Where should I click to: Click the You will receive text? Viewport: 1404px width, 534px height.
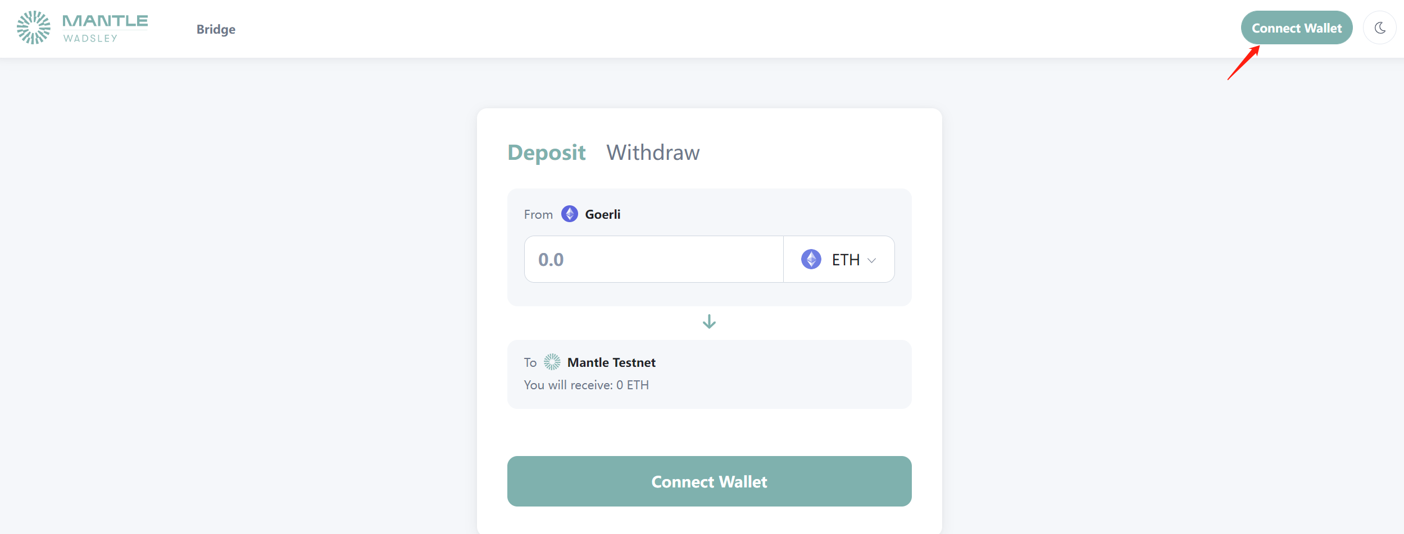pyautogui.click(x=586, y=385)
